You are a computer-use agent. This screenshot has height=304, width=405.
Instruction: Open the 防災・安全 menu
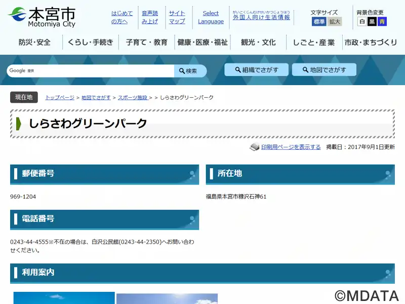[x=34, y=43]
